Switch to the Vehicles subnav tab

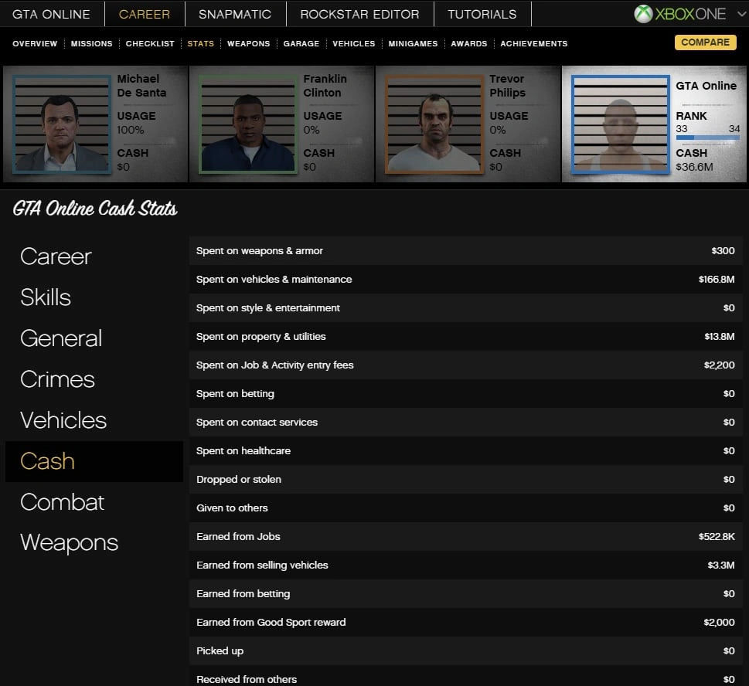[354, 43]
